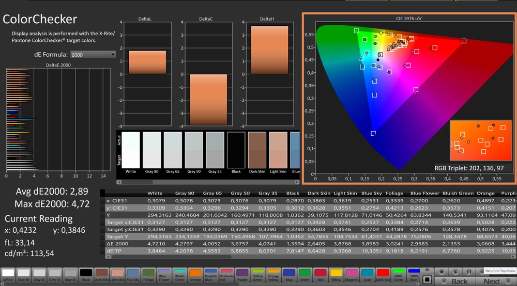This screenshot has height=286, width=517.
Task: Click the White actual/target comparison swatch
Action: click(x=131, y=150)
